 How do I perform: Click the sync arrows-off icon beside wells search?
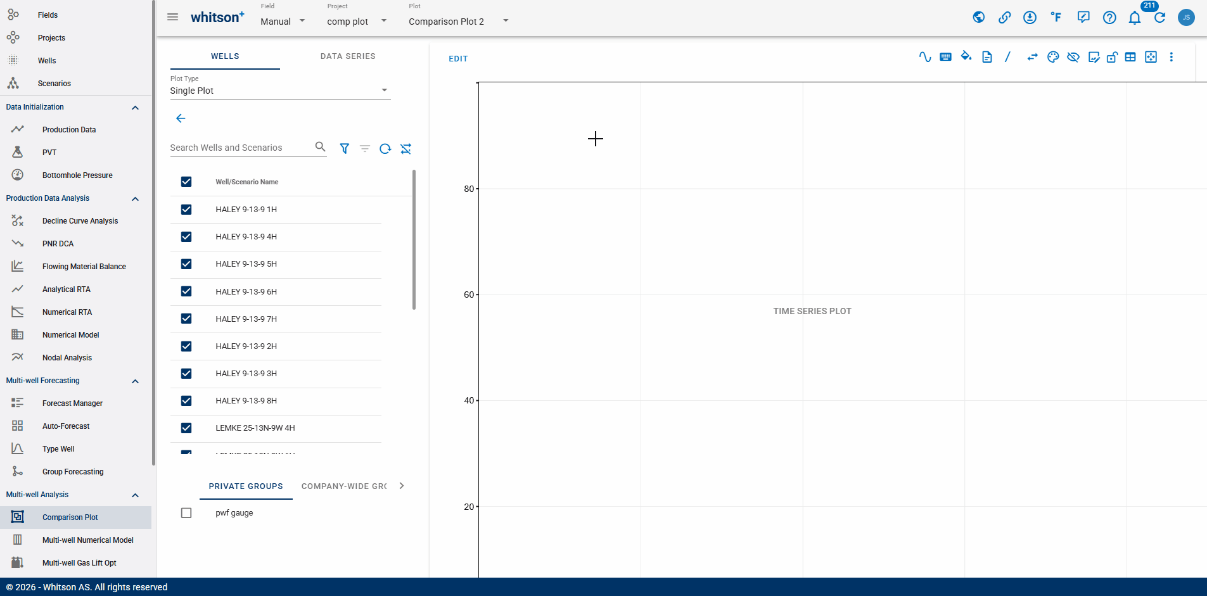click(406, 148)
